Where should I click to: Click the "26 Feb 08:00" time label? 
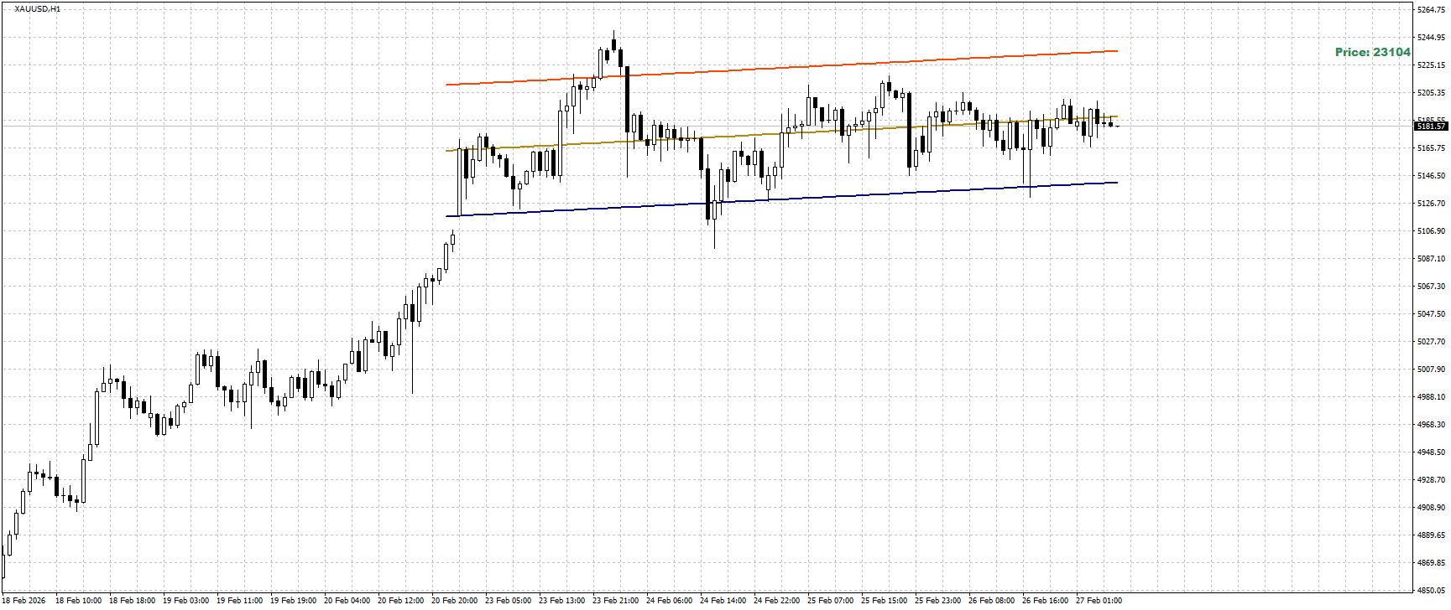(991, 601)
